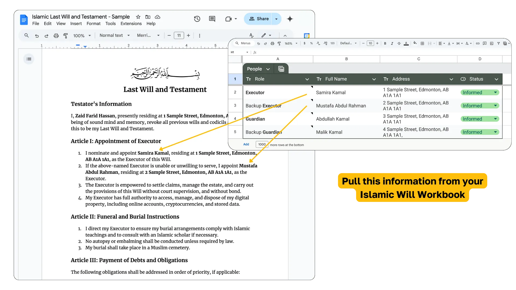Collapse the Docs toolbar with chevron
The height and width of the screenshot is (290, 516).
pos(285,35)
